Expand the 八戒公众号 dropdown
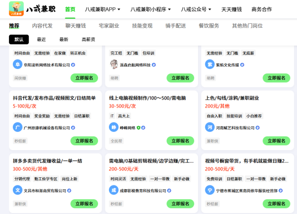The height and width of the screenshot is (214, 297). click(196, 9)
